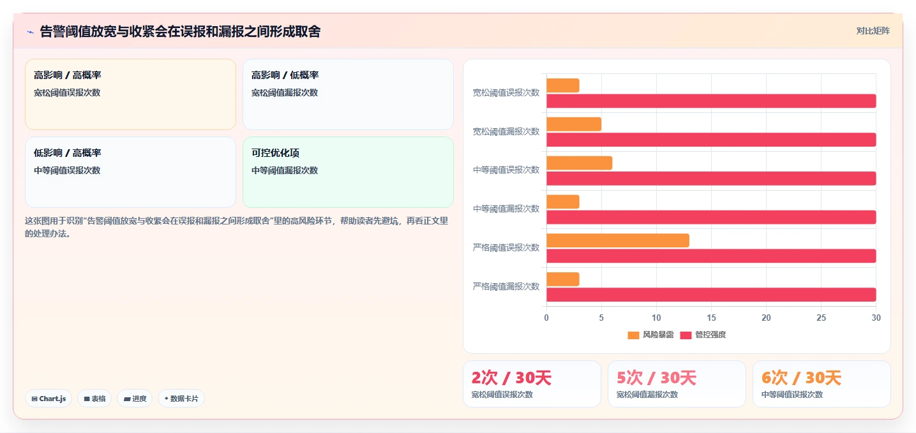
Task: Click the 进度 tag chip
Action: (x=135, y=399)
